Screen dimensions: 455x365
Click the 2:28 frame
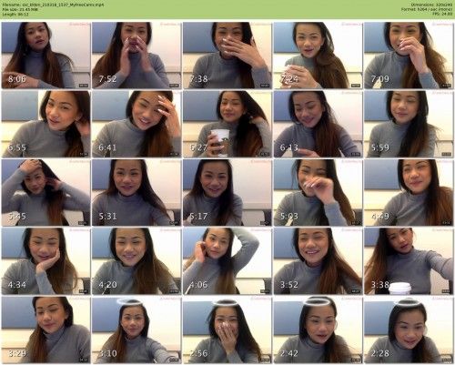click(x=409, y=330)
